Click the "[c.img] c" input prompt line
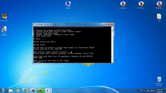The height and width of the screenshot is (93, 166). click(x=38, y=62)
